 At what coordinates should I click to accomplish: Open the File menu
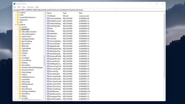14,7
